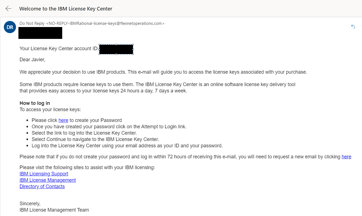Click the back arrow icon
The image size is (362, 216).
coord(9,9)
